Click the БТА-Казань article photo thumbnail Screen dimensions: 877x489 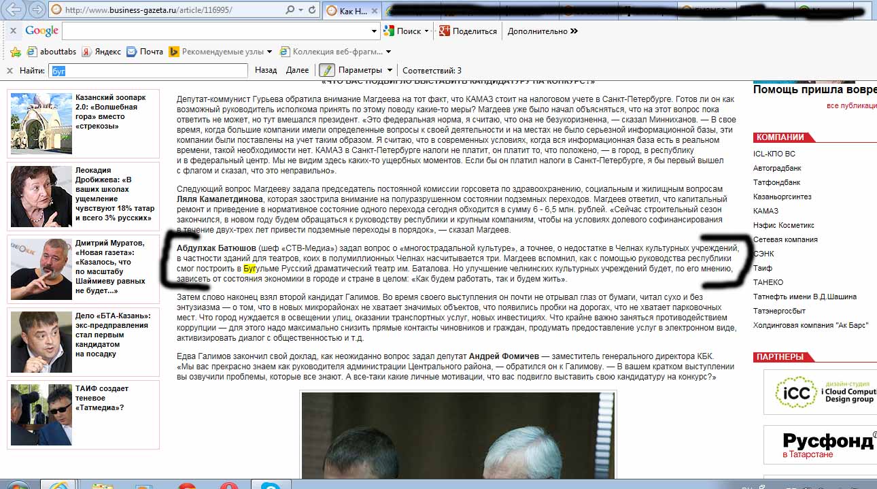pyautogui.click(x=41, y=342)
